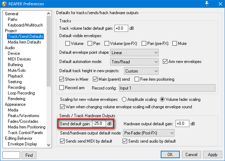Screen dimensions: 225x161
Task: Open the Paths preferences page
Action: point(13,19)
